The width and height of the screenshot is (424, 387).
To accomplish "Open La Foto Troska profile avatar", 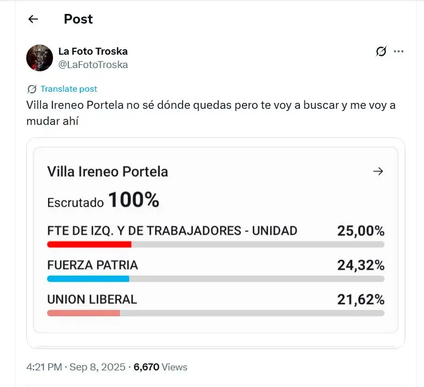I will [x=40, y=58].
